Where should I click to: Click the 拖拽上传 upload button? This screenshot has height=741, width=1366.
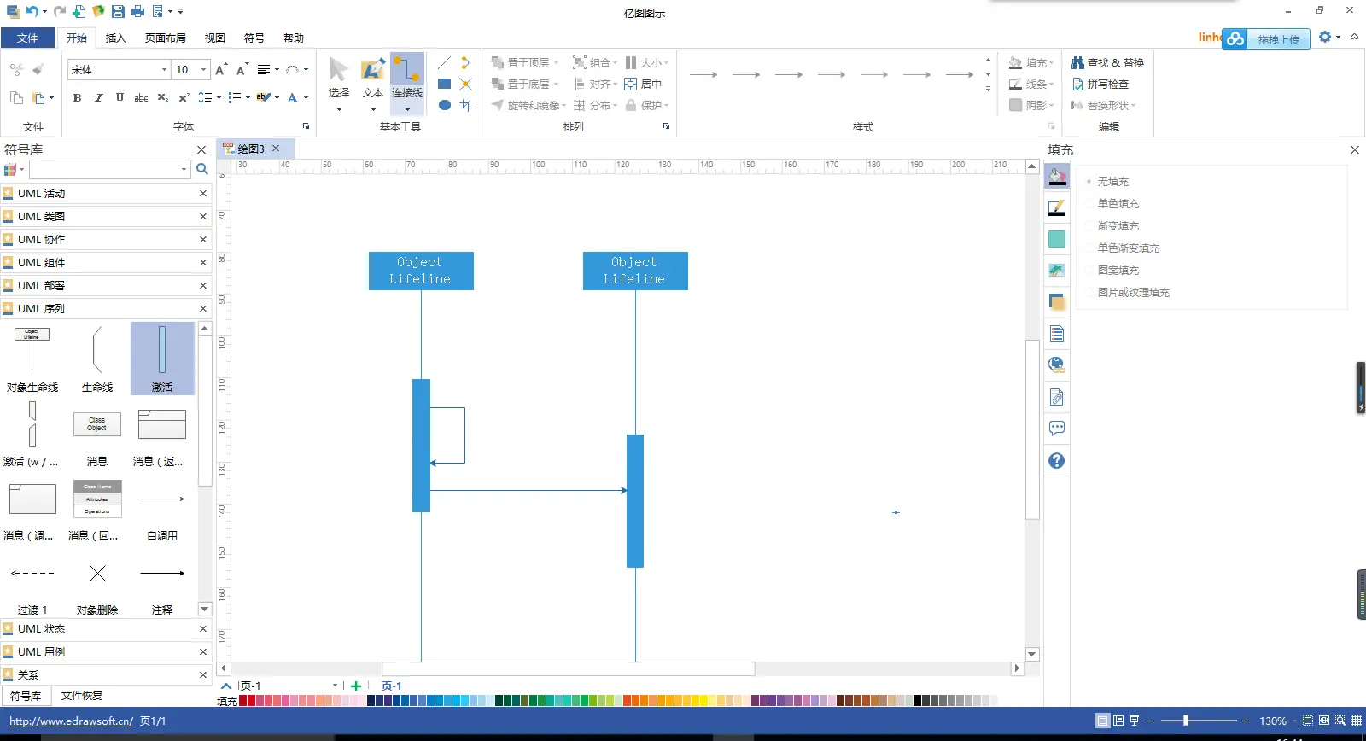(1266, 39)
